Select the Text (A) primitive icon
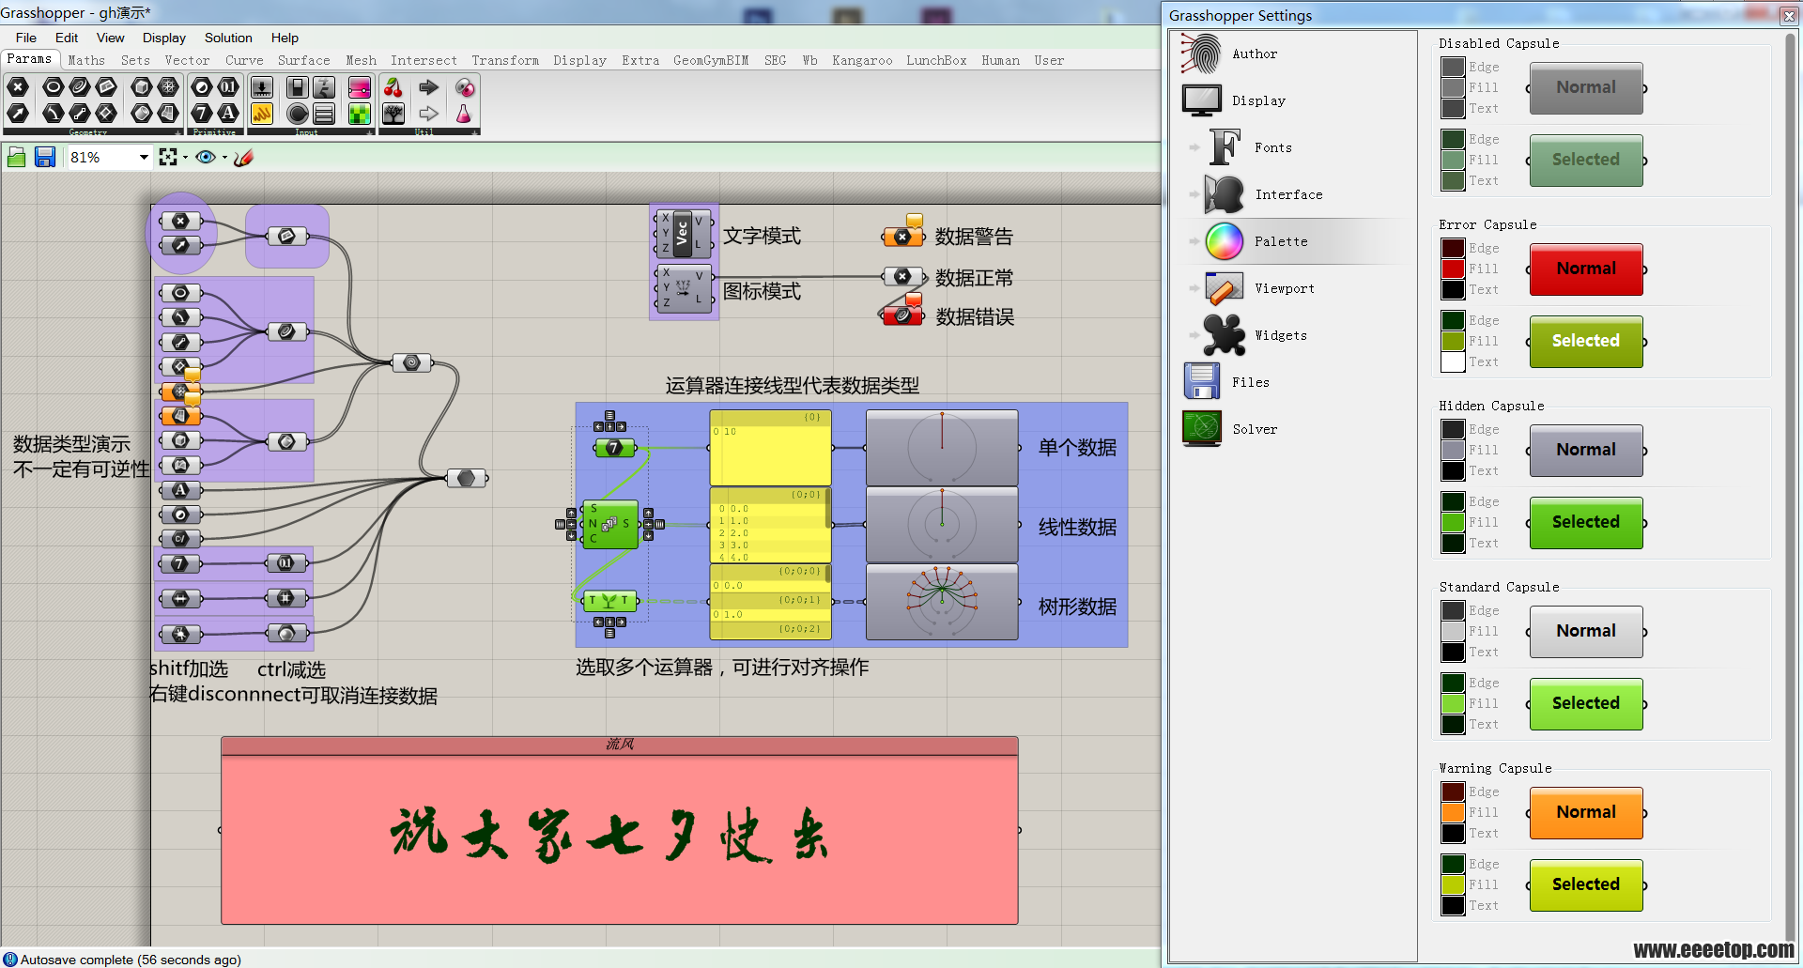Viewport: 1803px width, 968px height. coord(228,114)
